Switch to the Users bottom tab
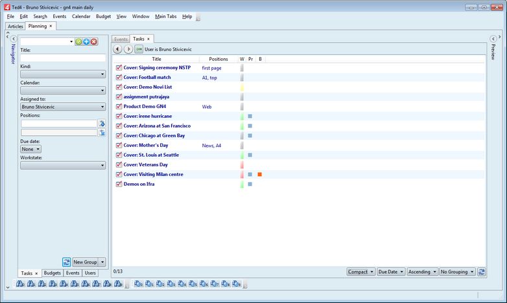 (x=90, y=273)
